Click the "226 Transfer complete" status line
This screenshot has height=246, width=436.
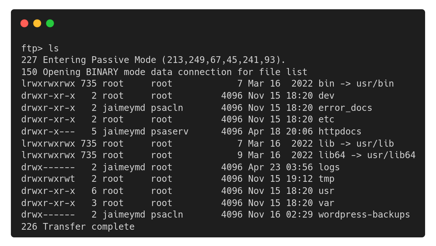[78, 227]
